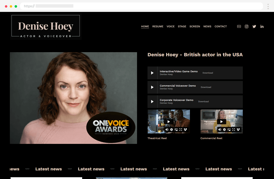Go to the Resume page
The width and height of the screenshot is (274, 179).
[158, 27]
